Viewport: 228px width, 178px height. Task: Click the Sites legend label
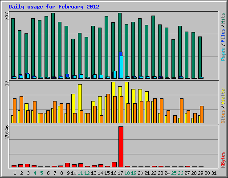point(223,117)
